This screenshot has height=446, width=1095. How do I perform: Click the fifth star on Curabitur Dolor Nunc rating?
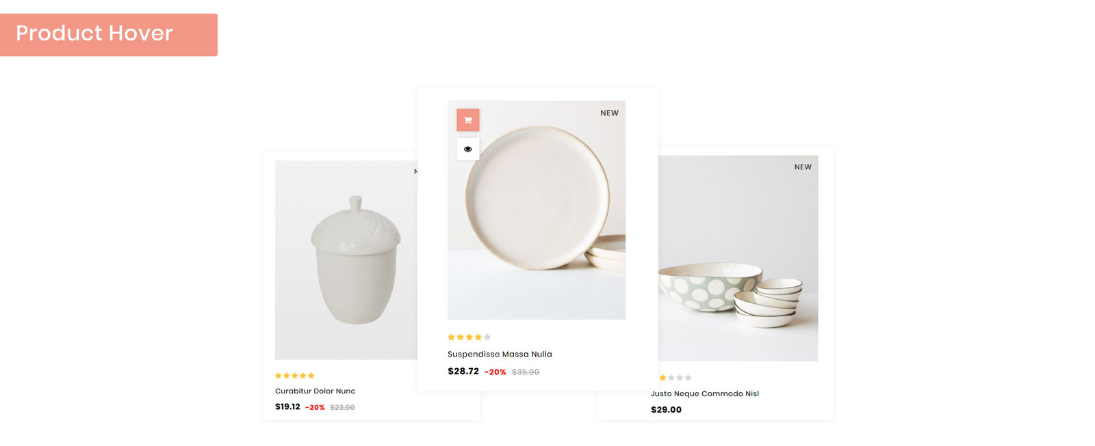(312, 375)
